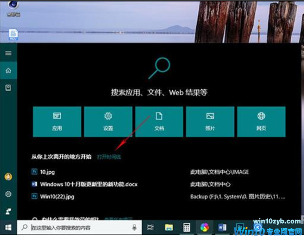The height and width of the screenshot is (237, 304).
Task: Open search settings gear in sidebar
Action: coord(8,194)
